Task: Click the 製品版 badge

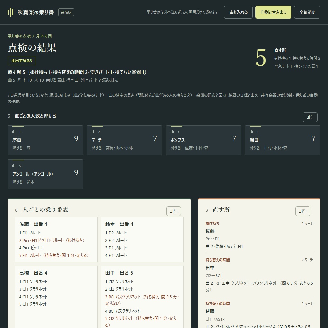Action: pyautogui.click(x=66, y=12)
